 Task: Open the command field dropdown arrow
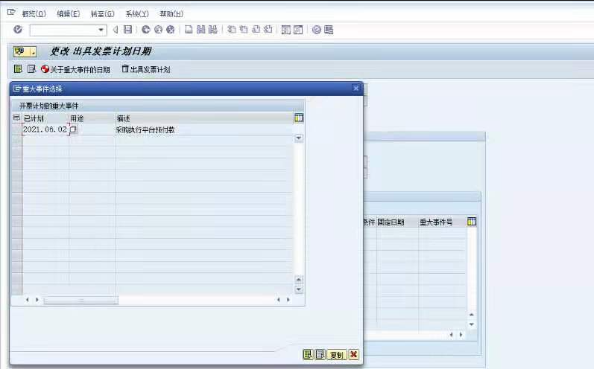pyautogui.click(x=101, y=30)
